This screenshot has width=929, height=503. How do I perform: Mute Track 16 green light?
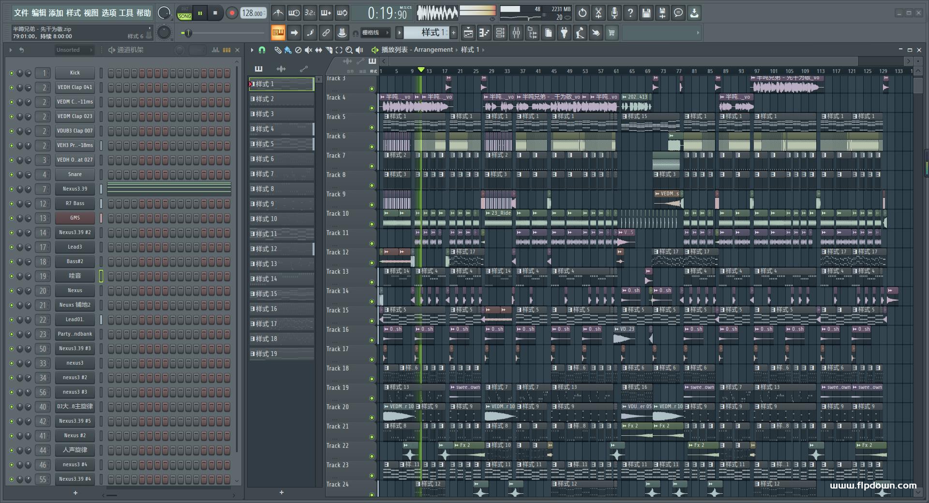tap(372, 340)
